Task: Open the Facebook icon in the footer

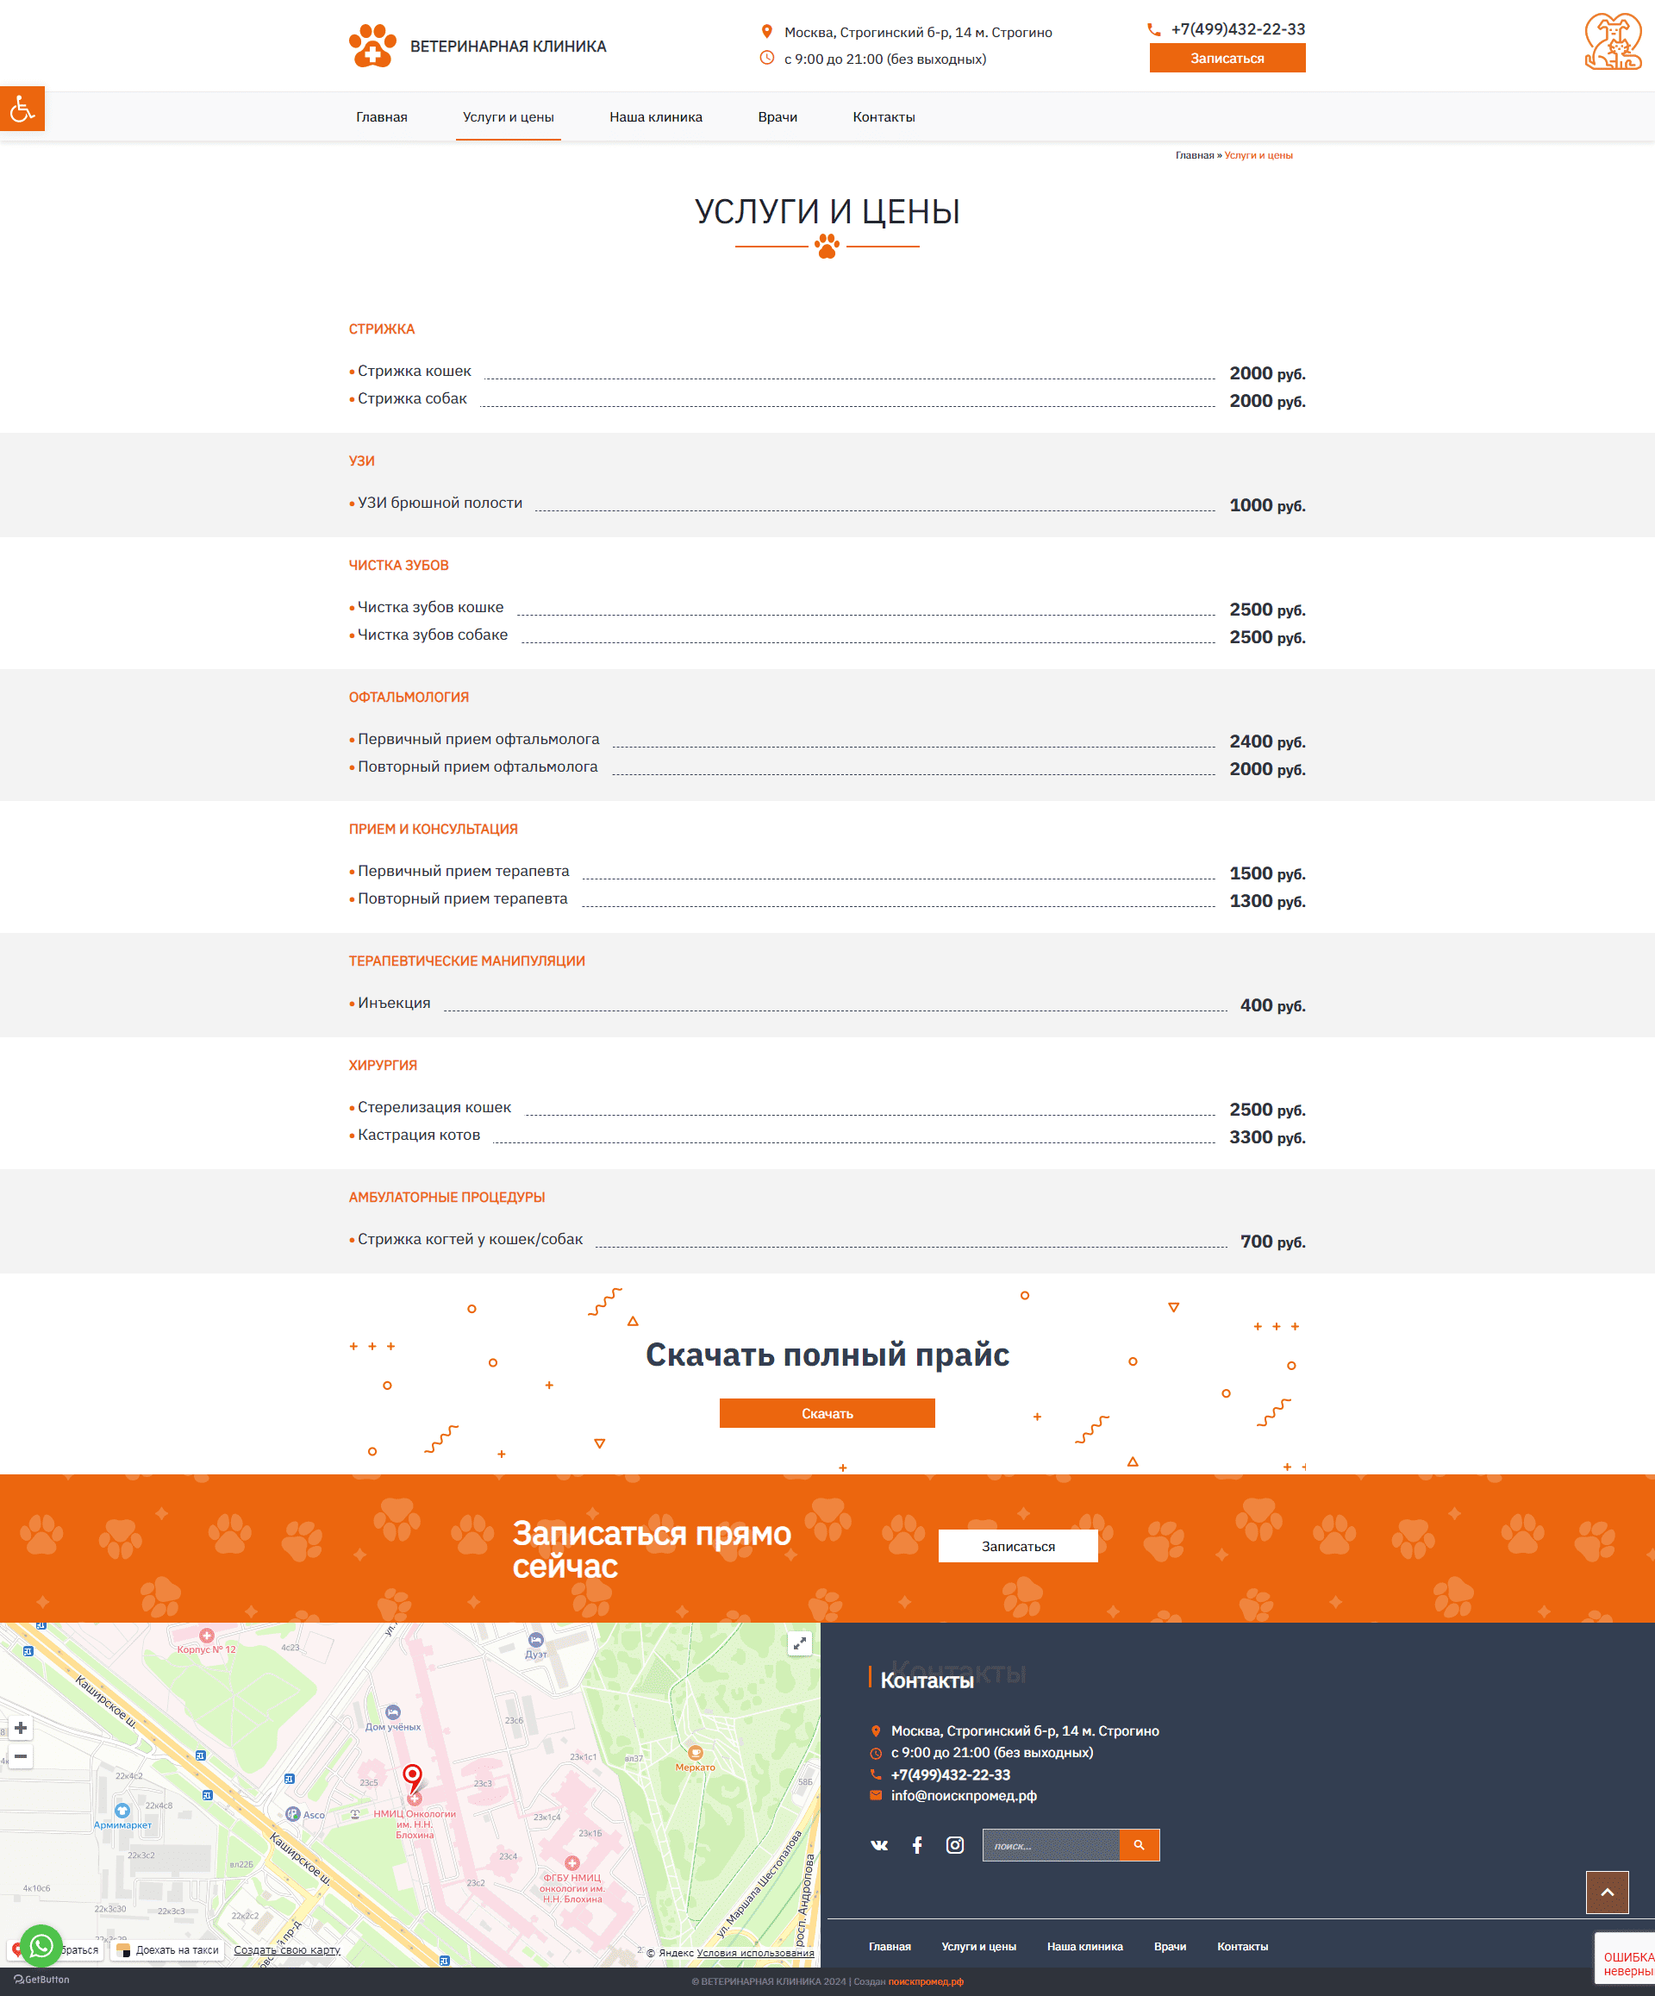Action: point(917,1845)
